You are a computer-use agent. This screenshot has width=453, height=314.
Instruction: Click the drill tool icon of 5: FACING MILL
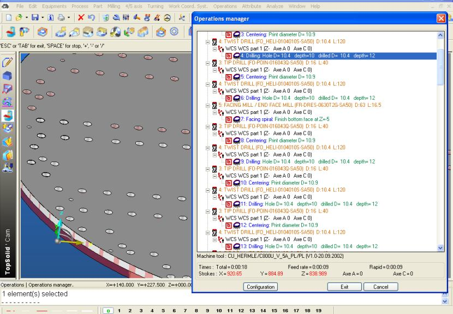pyautogui.click(x=214, y=105)
